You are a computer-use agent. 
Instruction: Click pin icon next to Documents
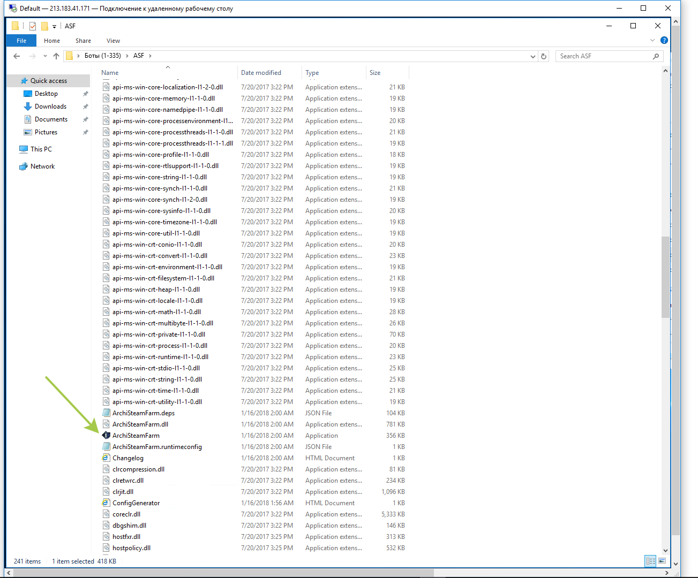point(85,119)
